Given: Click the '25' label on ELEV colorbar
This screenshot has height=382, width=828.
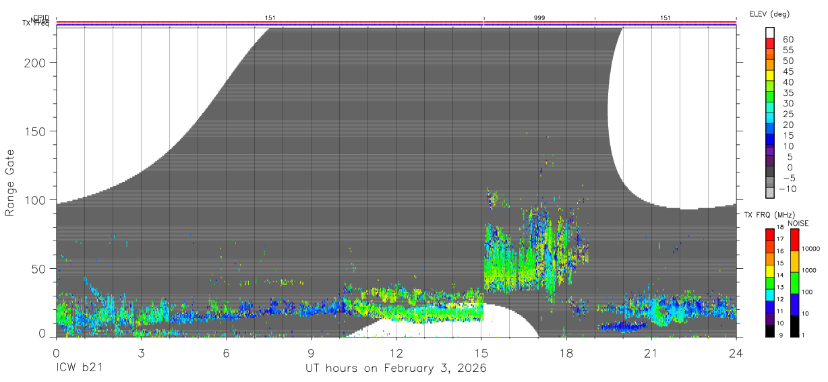Looking at the screenshot, I should tap(787, 115).
